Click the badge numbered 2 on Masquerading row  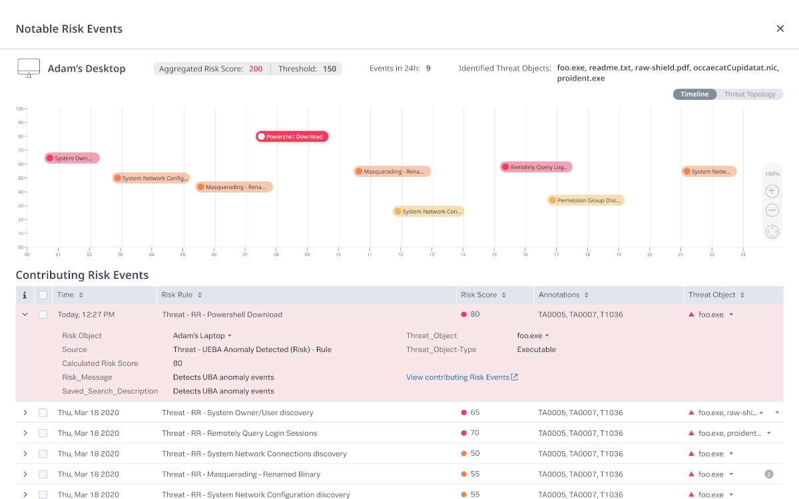click(x=769, y=474)
